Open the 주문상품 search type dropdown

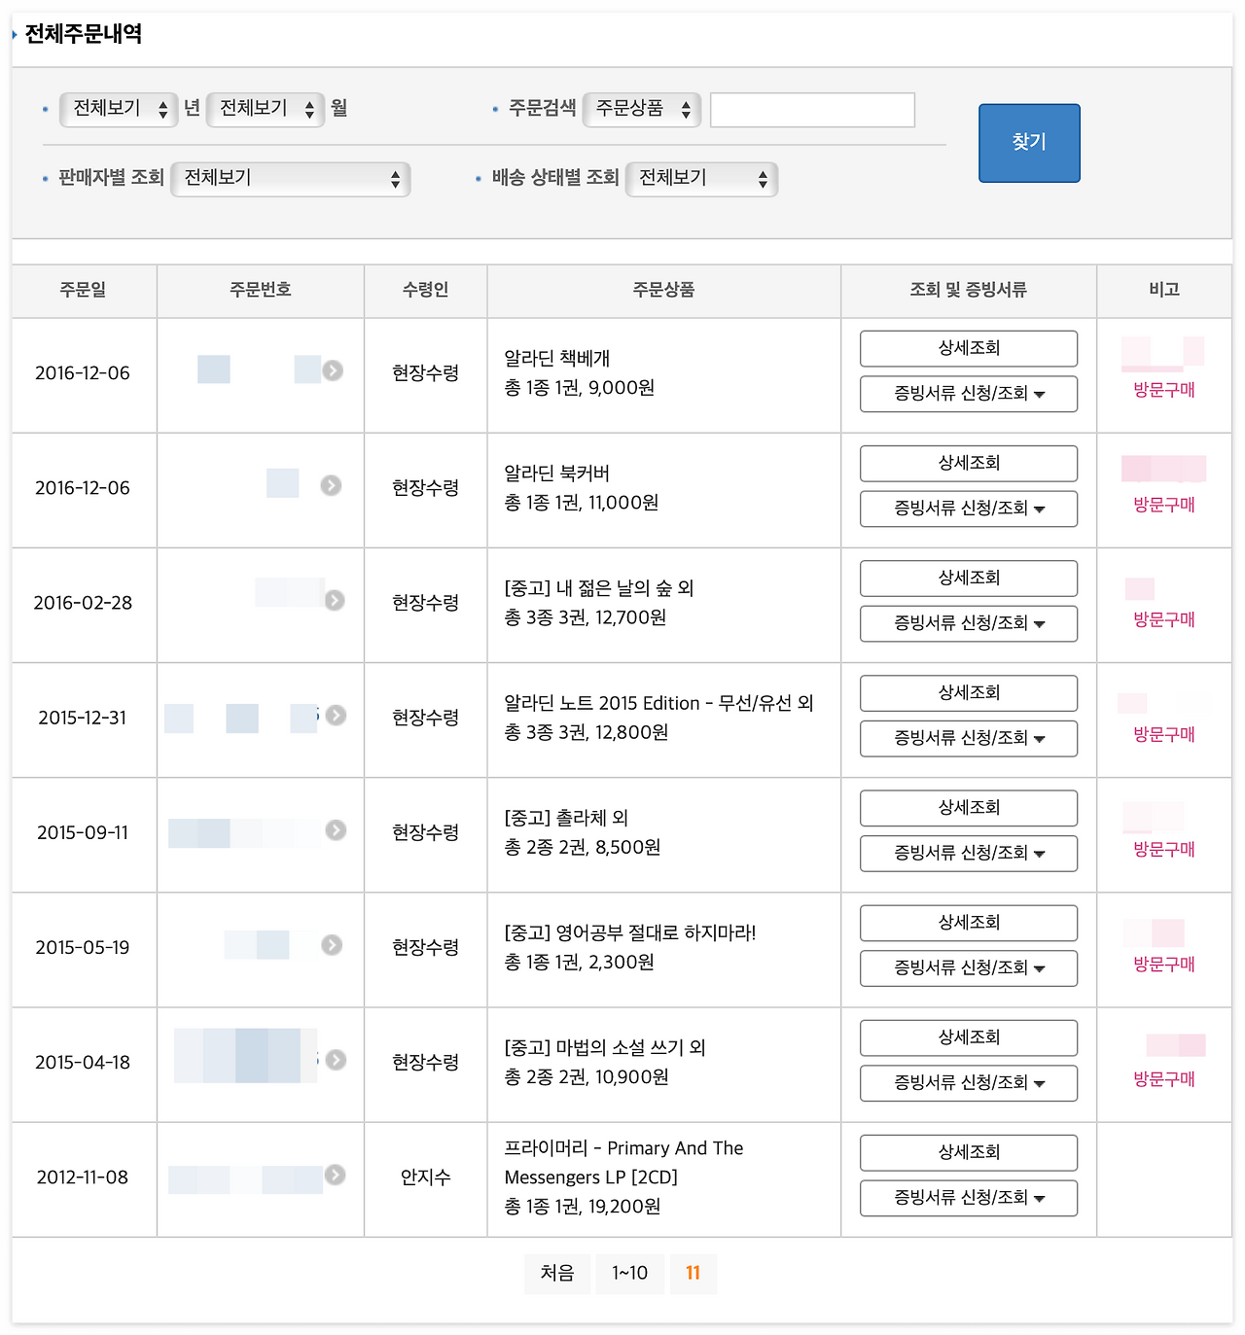(x=642, y=110)
